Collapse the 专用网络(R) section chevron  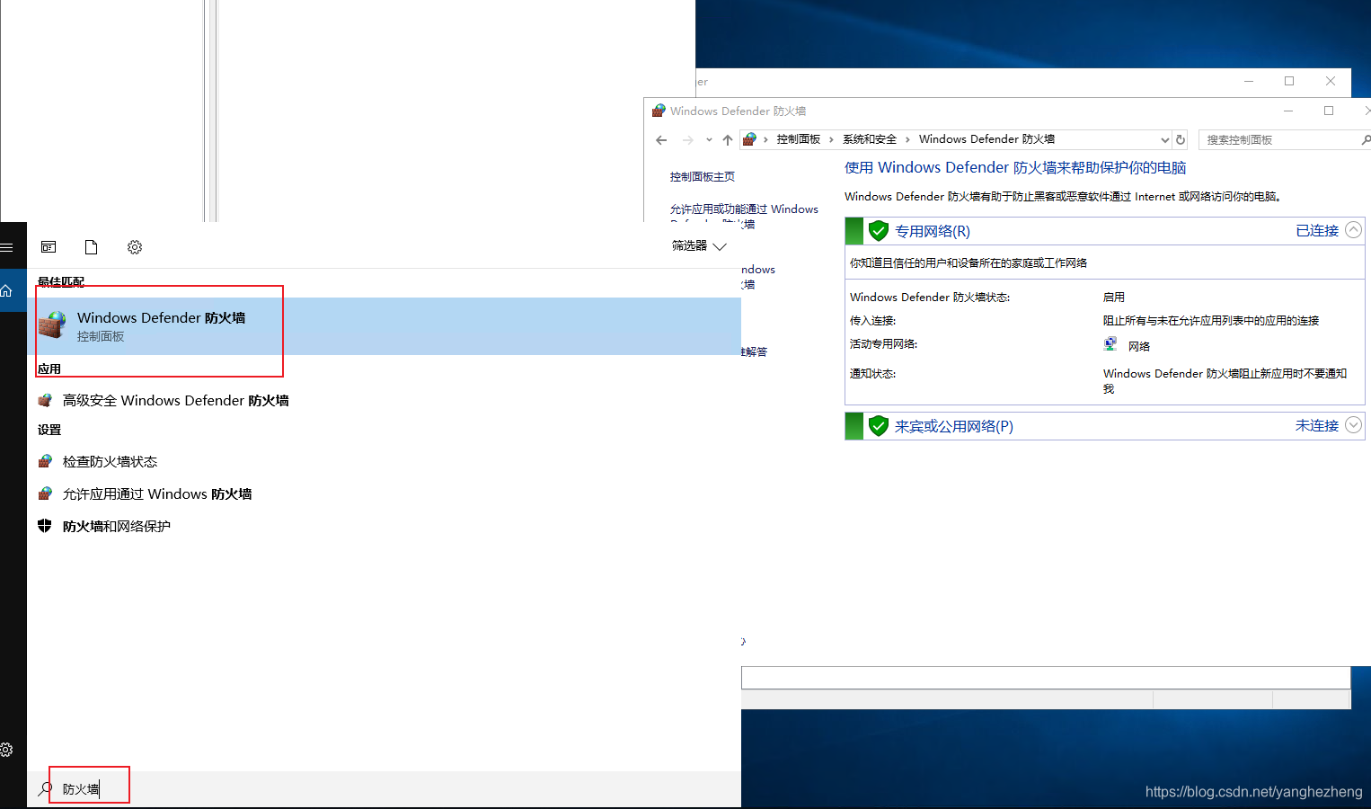[1353, 230]
